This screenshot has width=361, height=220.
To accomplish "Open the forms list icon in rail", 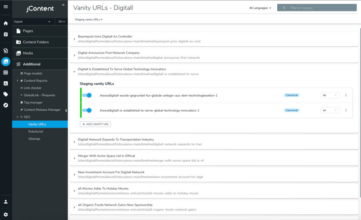I will pos(6,73).
